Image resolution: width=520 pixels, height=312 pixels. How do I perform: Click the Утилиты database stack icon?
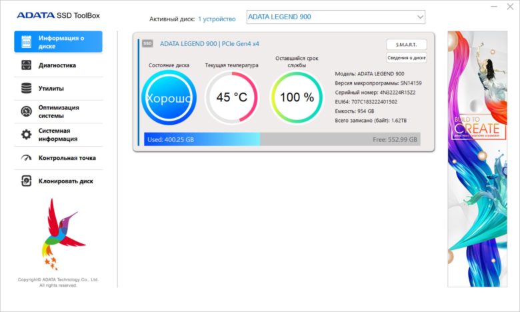point(26,88)
